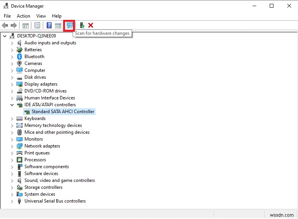Expand Memory technology devices chevron
The height and width of the screenshot is (219, 298).
click(12, 126)
